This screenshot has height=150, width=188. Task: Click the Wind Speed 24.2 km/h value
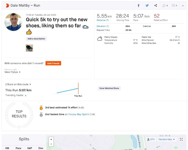174,40
